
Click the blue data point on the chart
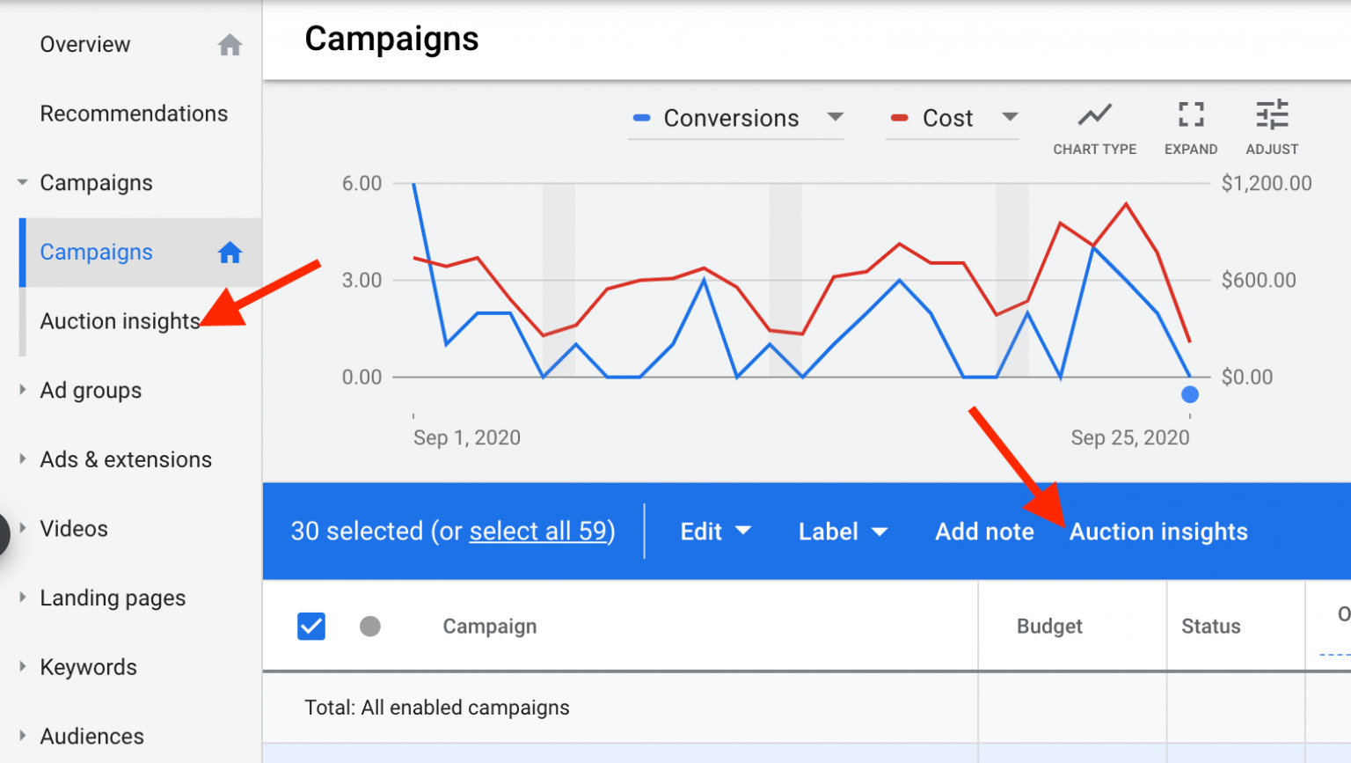tap(1189, 394)
